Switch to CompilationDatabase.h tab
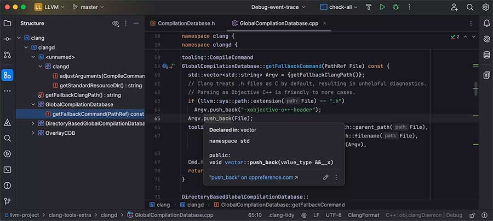The height and width of the screenshot is (221, 493). [x=186, y=23]
